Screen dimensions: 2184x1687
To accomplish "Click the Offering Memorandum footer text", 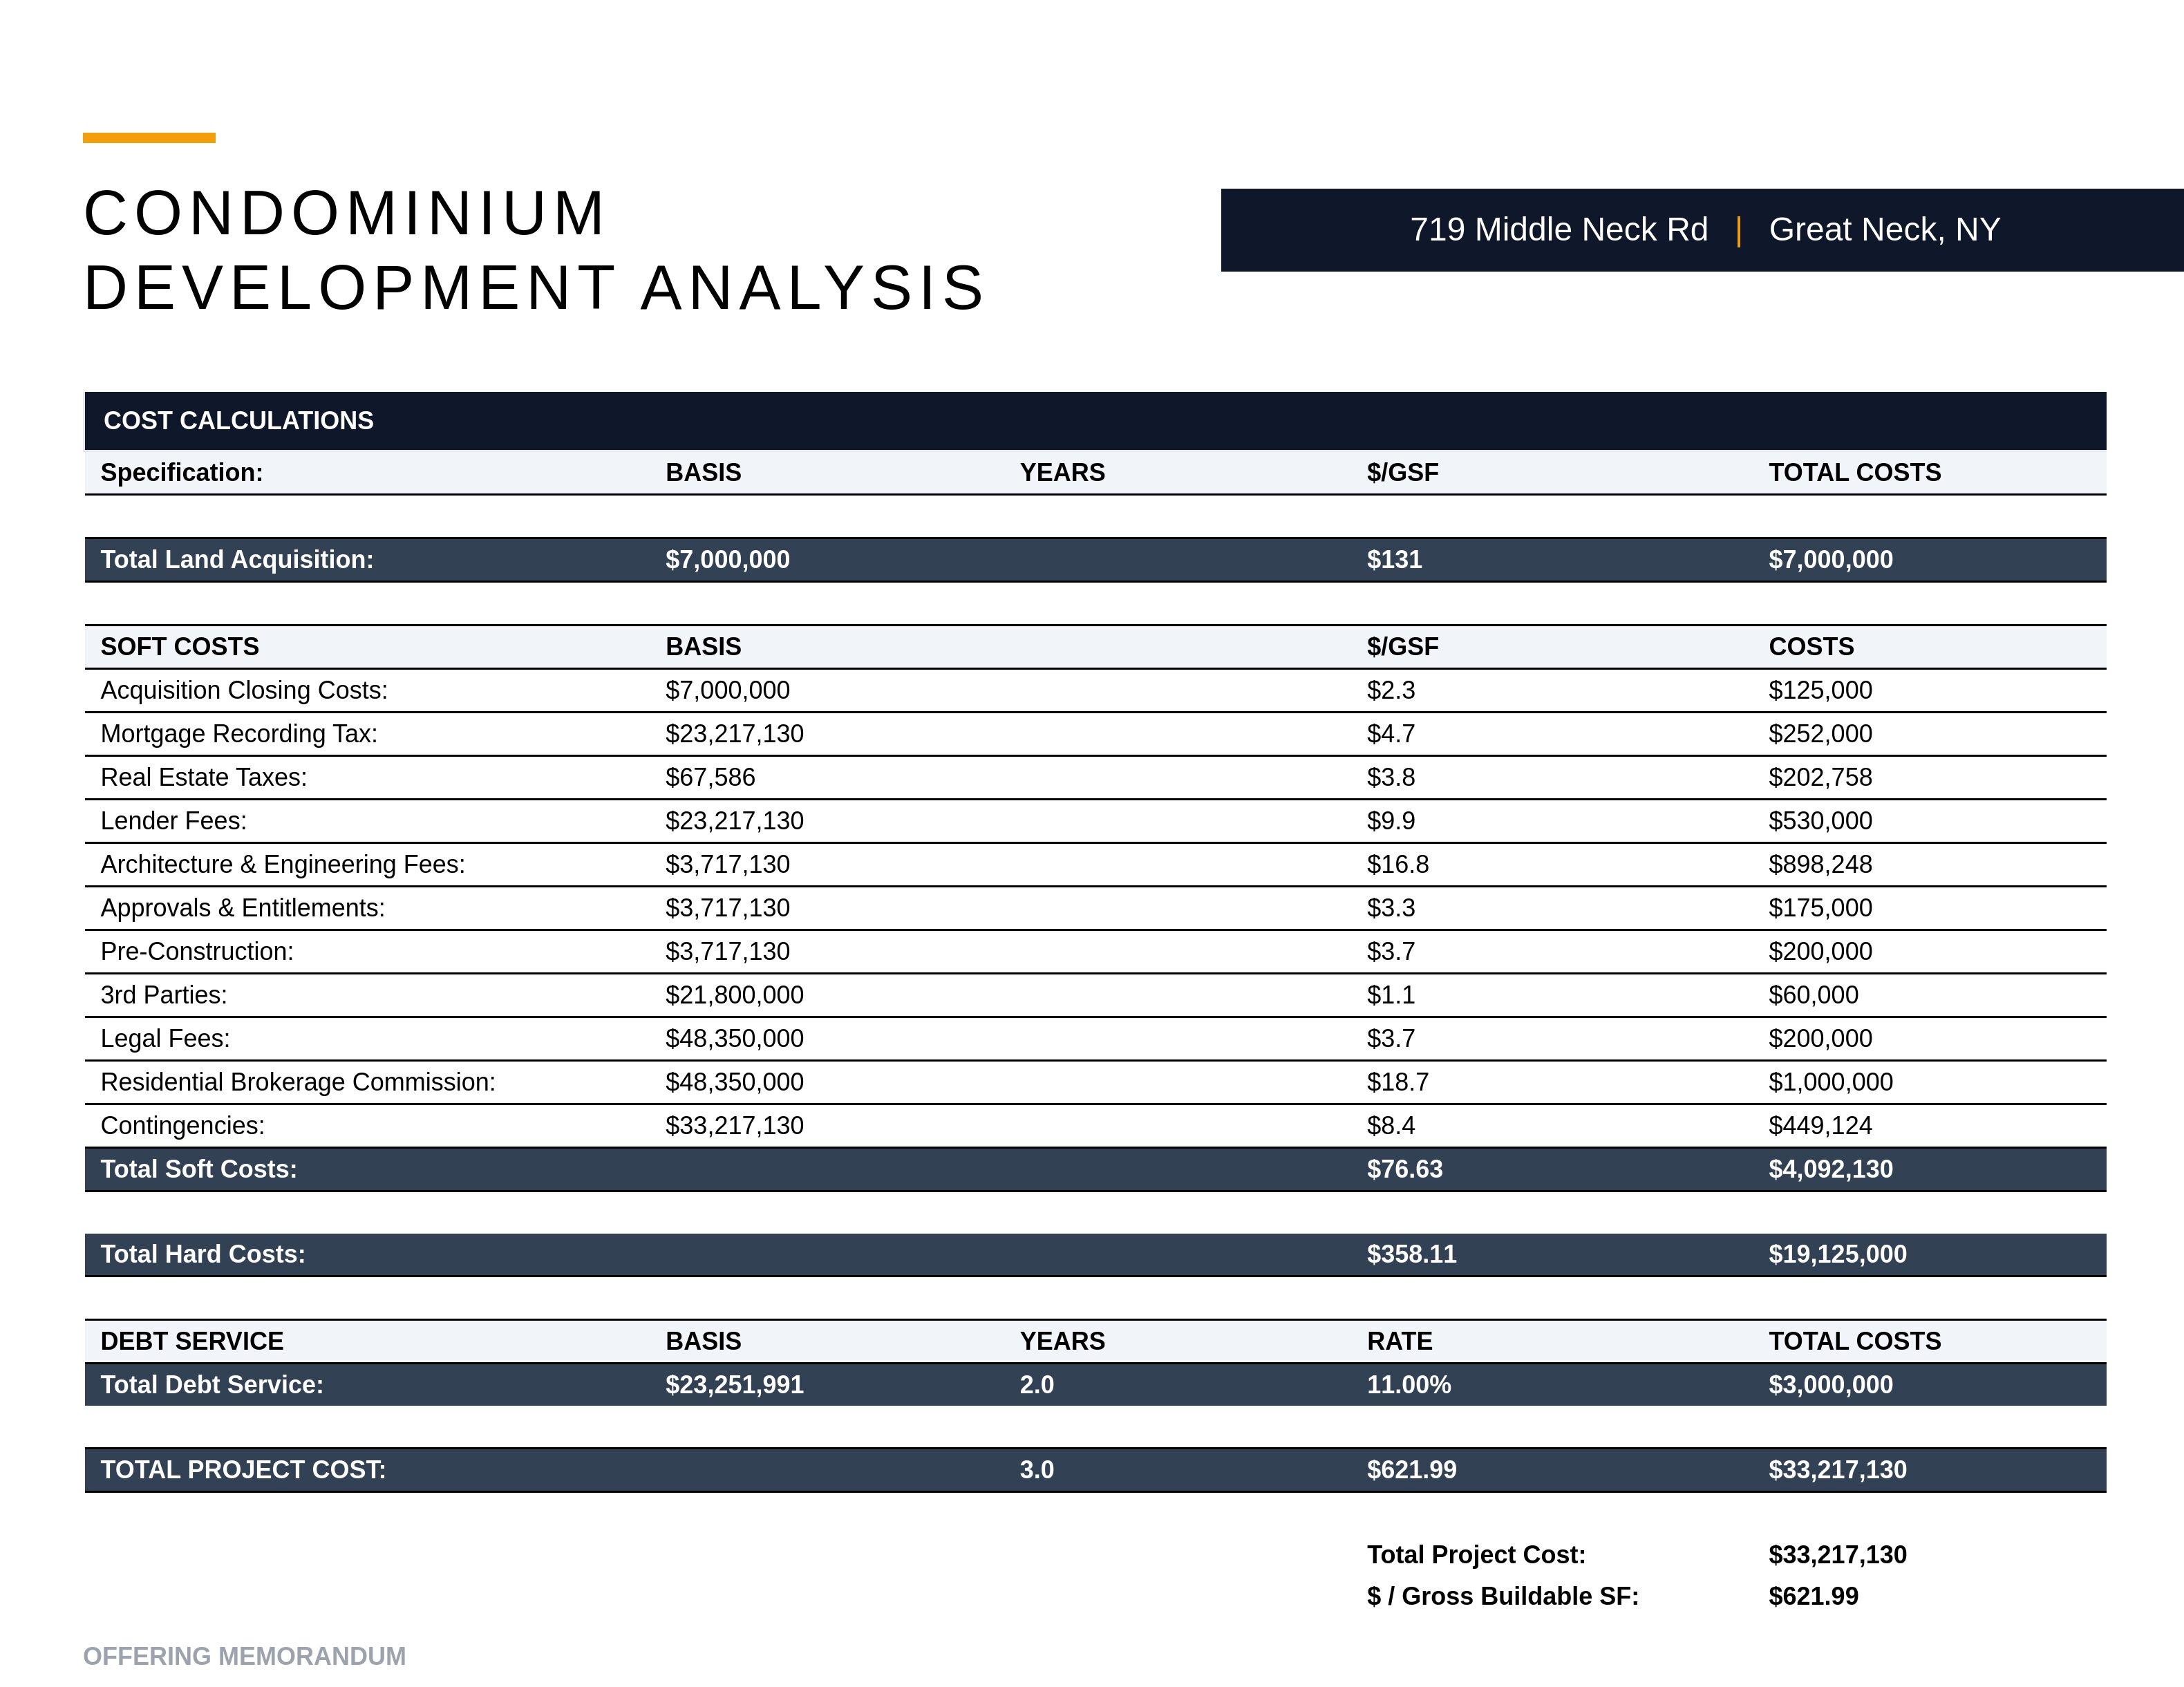I will [x=244, y=1657].
